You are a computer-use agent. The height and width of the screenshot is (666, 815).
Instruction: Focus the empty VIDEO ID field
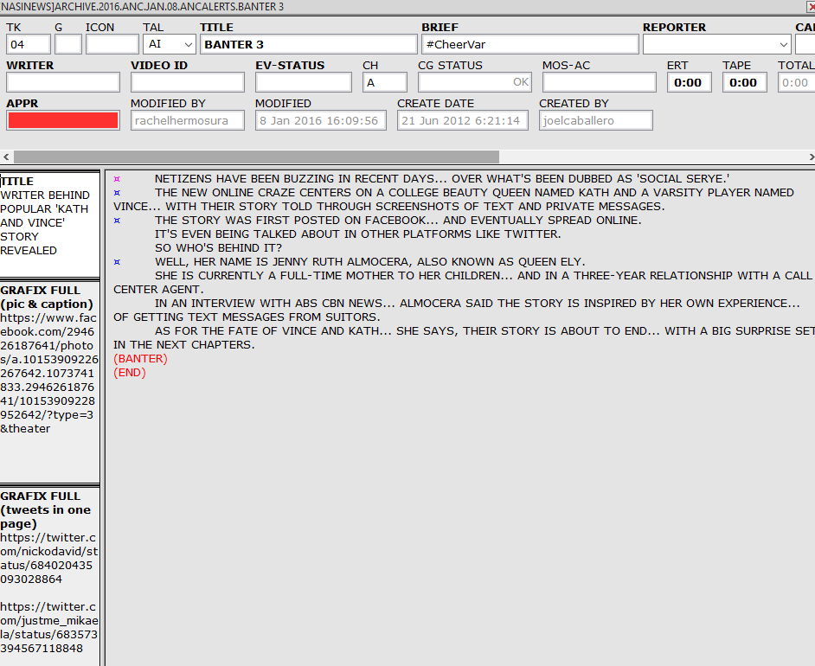188,82
